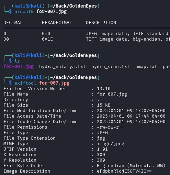
Task: Click the HEXADECIMAL column header
Action: (x=57, y=23)
